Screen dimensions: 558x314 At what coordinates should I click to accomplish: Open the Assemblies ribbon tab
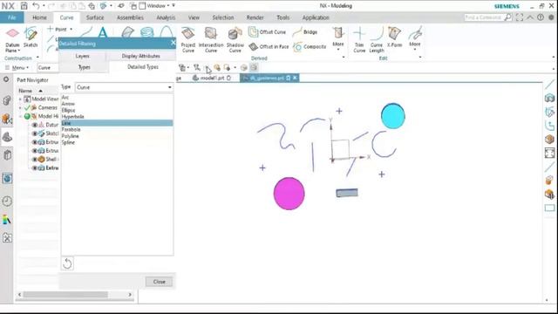pos(130,17)
